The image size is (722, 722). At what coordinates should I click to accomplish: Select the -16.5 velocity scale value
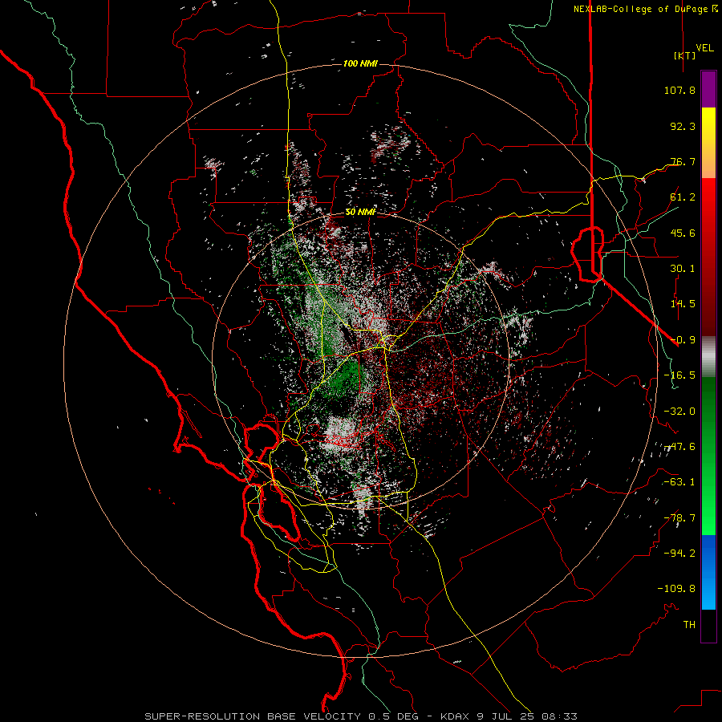click(679, 375)
